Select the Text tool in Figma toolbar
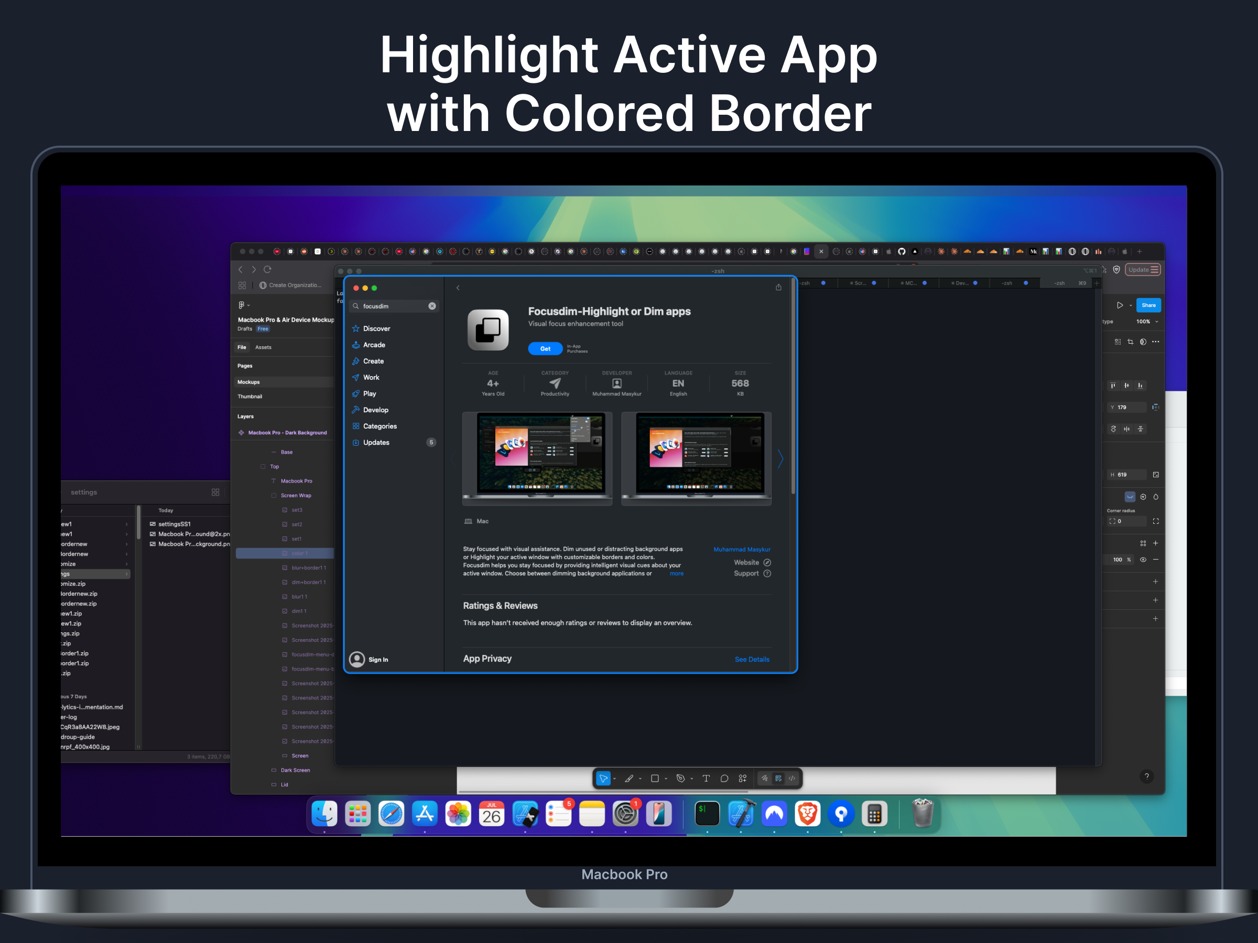The width and height of the screenshot is (1258, 943). tap(706, 778)
